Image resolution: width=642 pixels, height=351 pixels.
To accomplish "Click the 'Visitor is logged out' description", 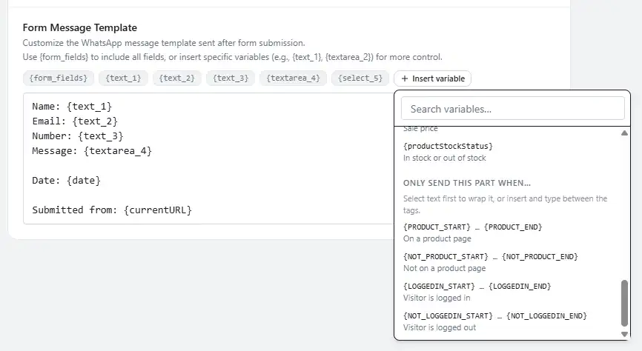I will tap(440, 327).
